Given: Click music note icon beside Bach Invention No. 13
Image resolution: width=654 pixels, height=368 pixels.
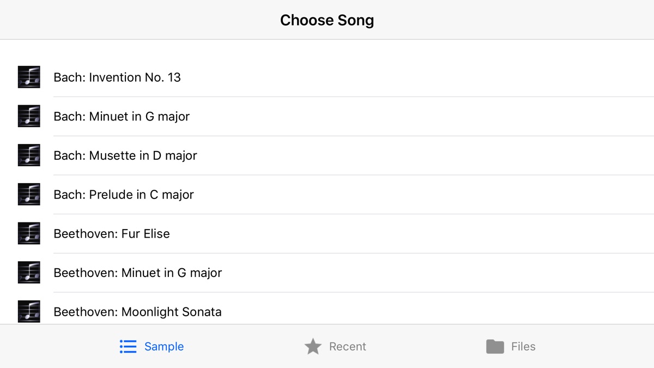Looking at the screenshot, I should (x=29, y=77).
